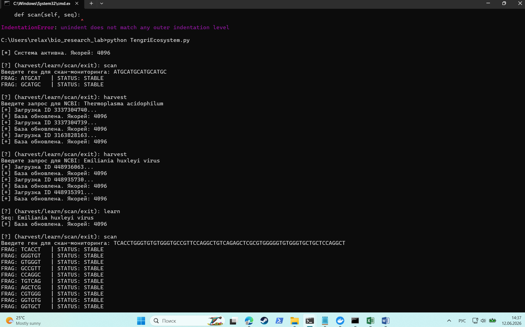The height and width of the screenshot is (327, 525).
Task: Open Task View from the taskbar
Action: pyautogui.click(x=234, y=321)
